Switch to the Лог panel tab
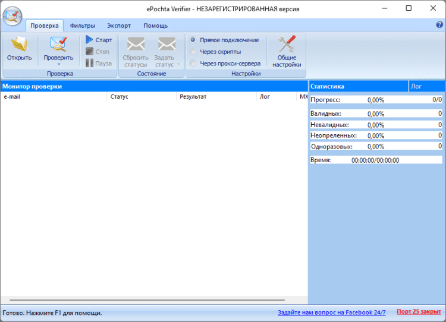The image size is (446, 322). [x=426, y=86]
